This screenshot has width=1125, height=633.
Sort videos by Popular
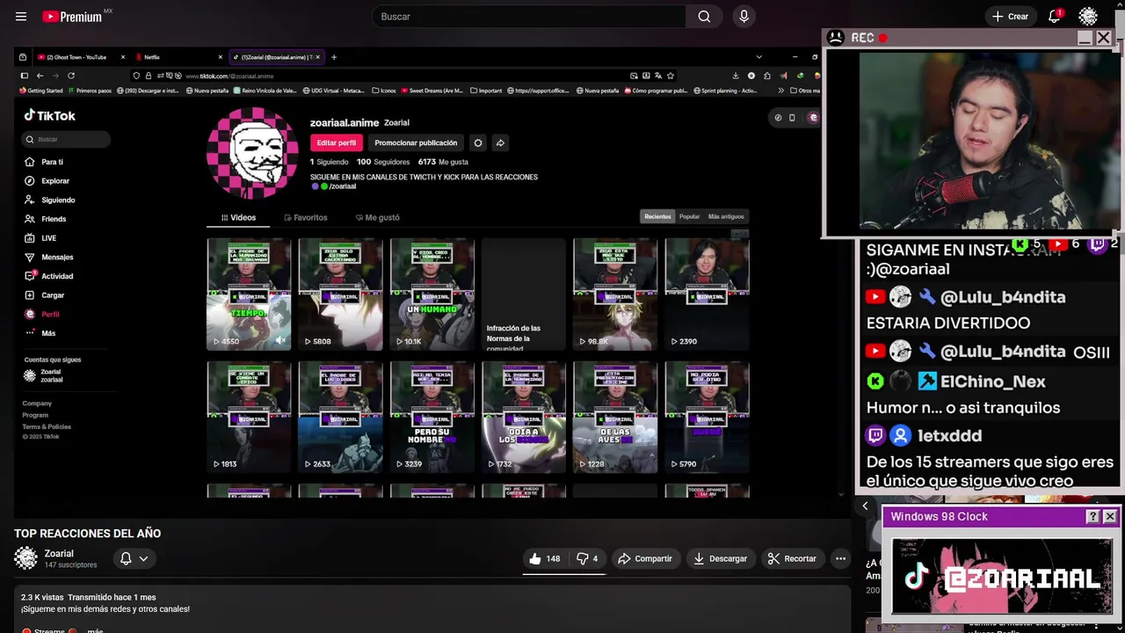(690, 216)
